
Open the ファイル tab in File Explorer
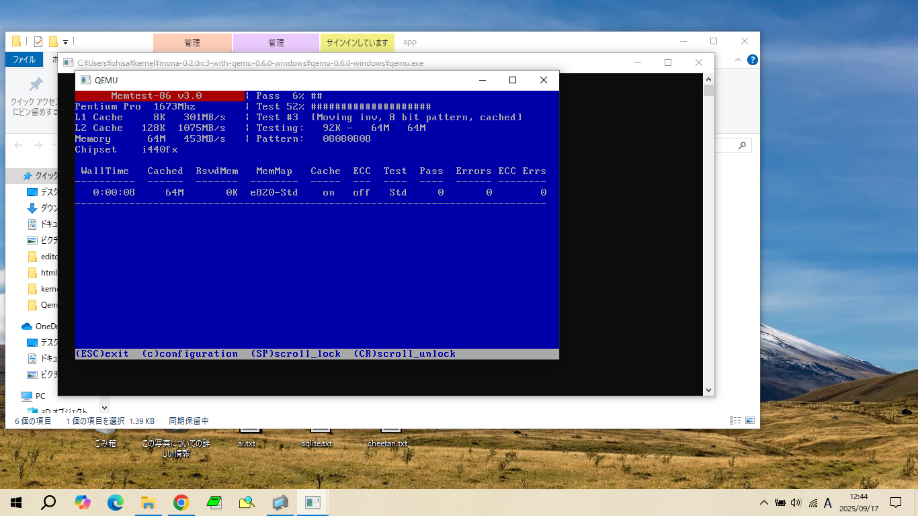24,60
